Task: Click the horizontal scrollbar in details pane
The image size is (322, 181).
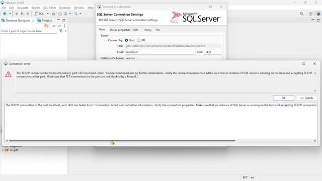Action: click(122, 141)
